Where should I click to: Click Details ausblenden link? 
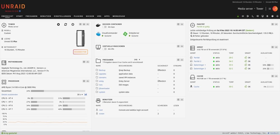[x=10, y=95]
